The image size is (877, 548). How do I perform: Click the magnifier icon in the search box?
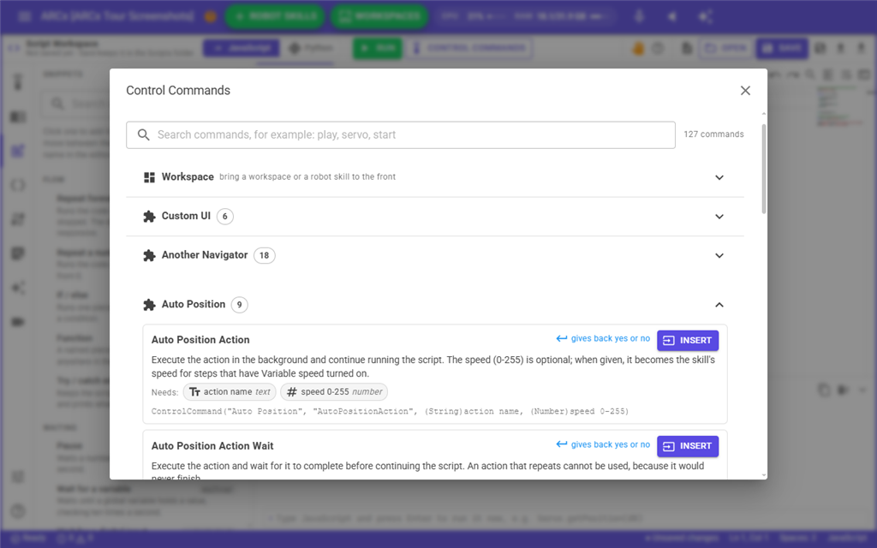pyautogui.click(x=144, y=134)
